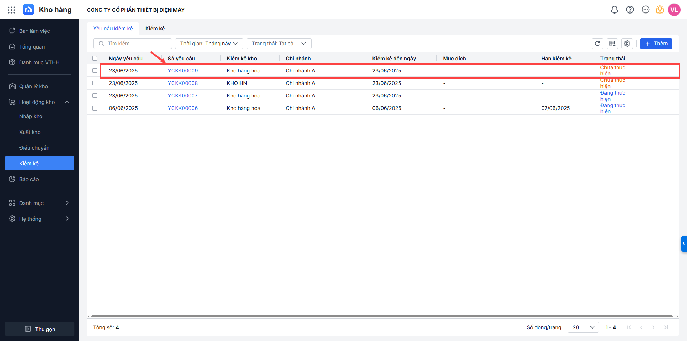Open the chat message bubble icon
Screen dimensions: 687x341
coord(646,10)
